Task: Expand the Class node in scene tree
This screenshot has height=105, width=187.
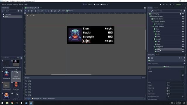Action: (x=153, y=29)
